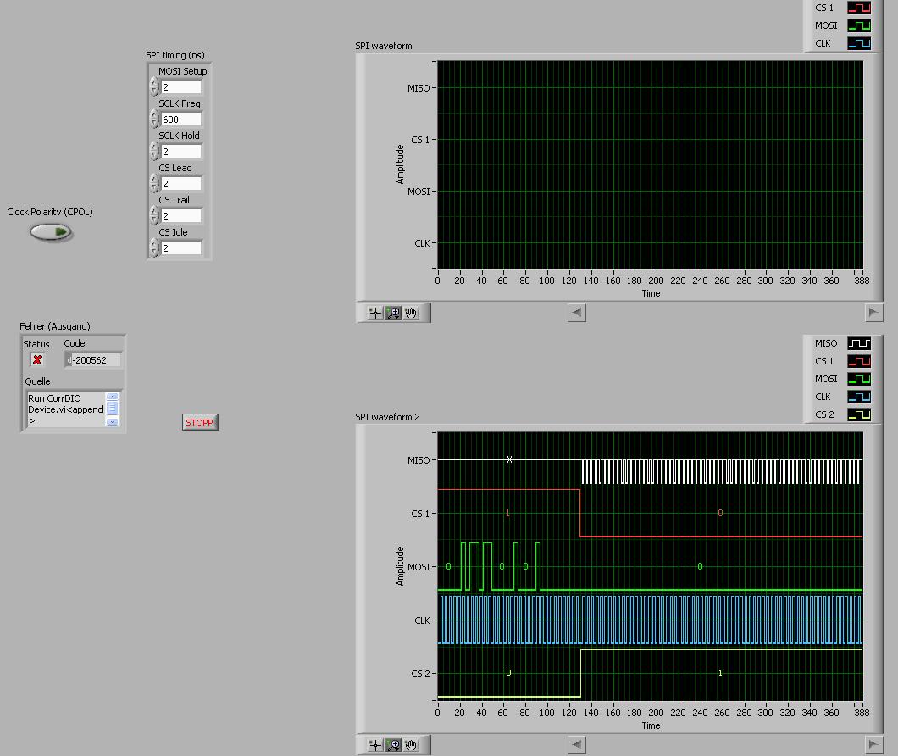Screen dimensions: 898x756
Task: Select zoom tool on SPI waveform 2 palette
Action: point(393,744)
